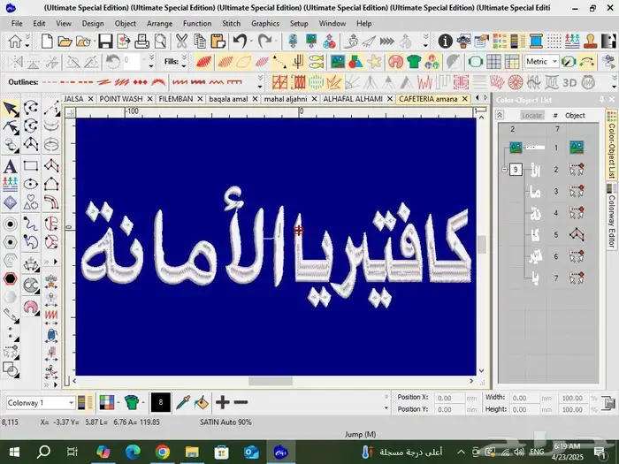619x464 pixels.
Task: Select object row 7 in Color-Object List
Action: tap(548, 278)
